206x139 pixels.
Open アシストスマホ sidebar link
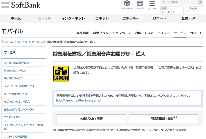click(24, 117)
